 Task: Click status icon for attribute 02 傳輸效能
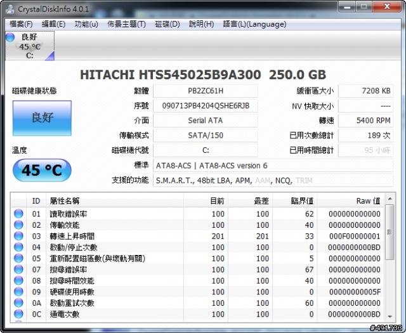(18, 225)
